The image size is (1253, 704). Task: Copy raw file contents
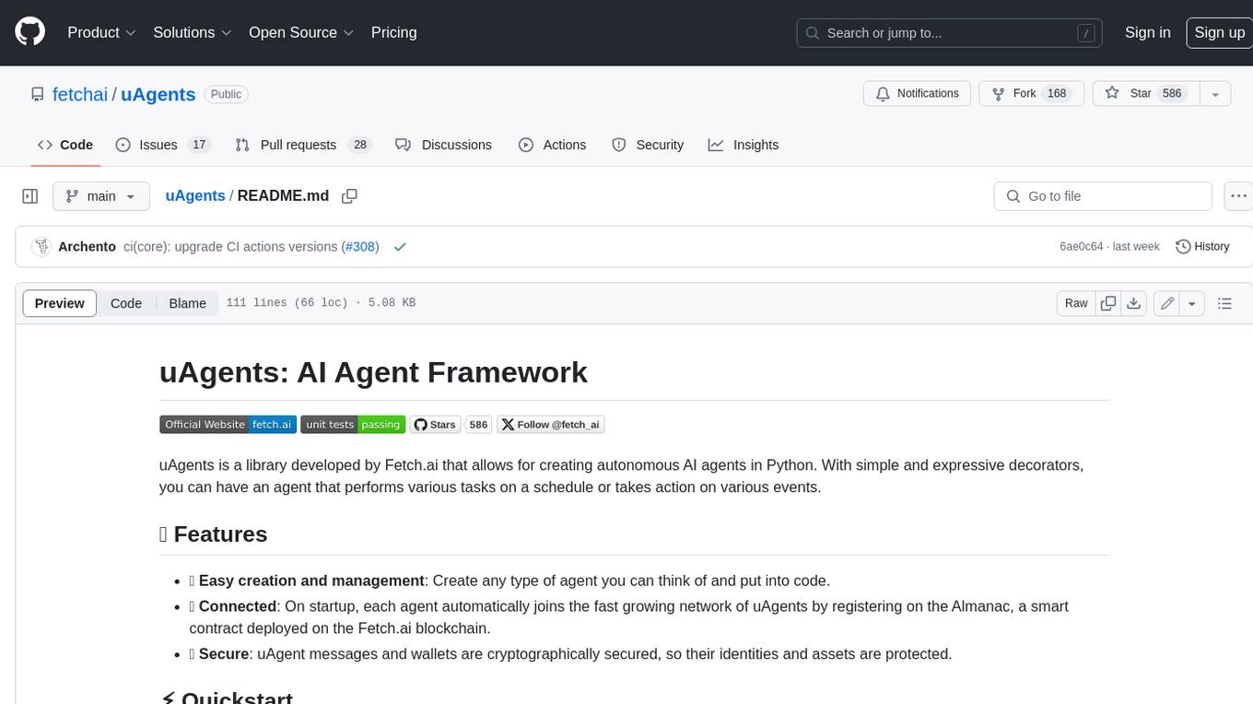pos(1108,303)
